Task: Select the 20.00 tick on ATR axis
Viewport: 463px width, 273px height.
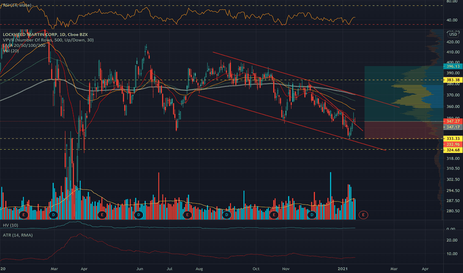Action: (x=452, y=240)
